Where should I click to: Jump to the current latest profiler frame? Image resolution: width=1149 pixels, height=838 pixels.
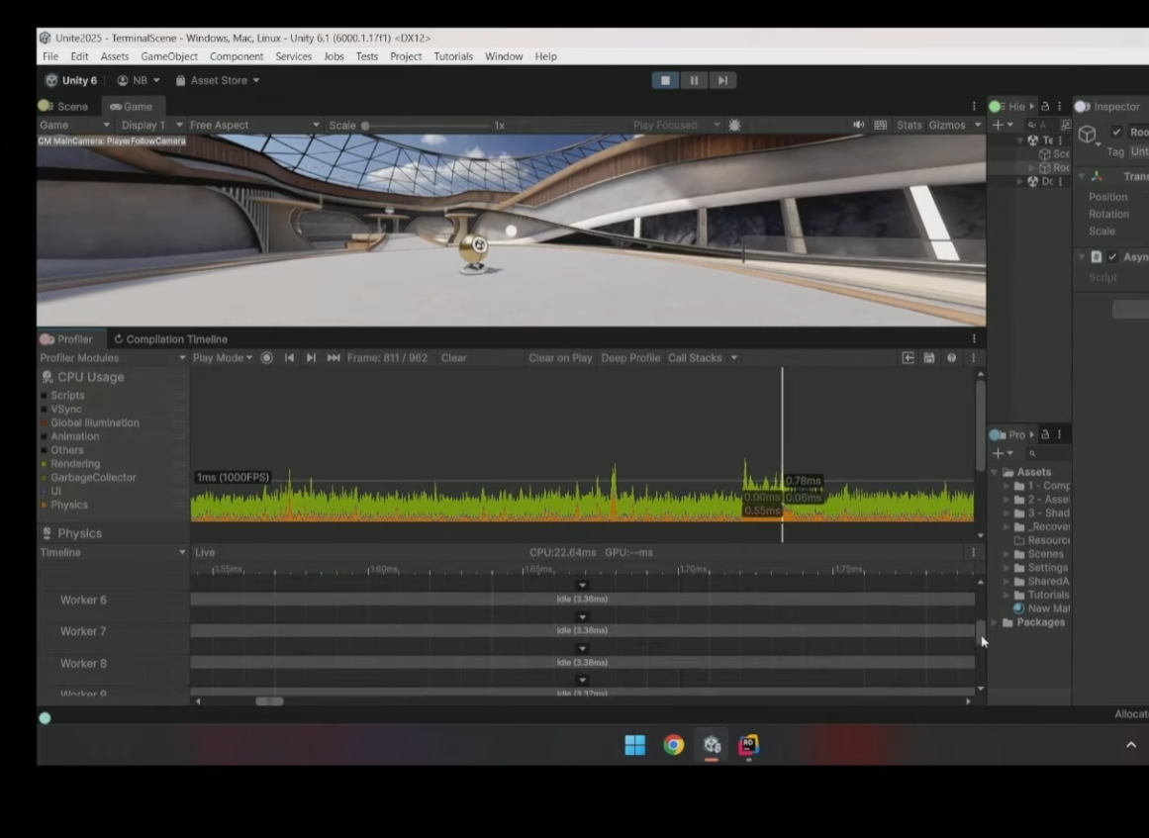pyautogui.click(x=334, y=357)
